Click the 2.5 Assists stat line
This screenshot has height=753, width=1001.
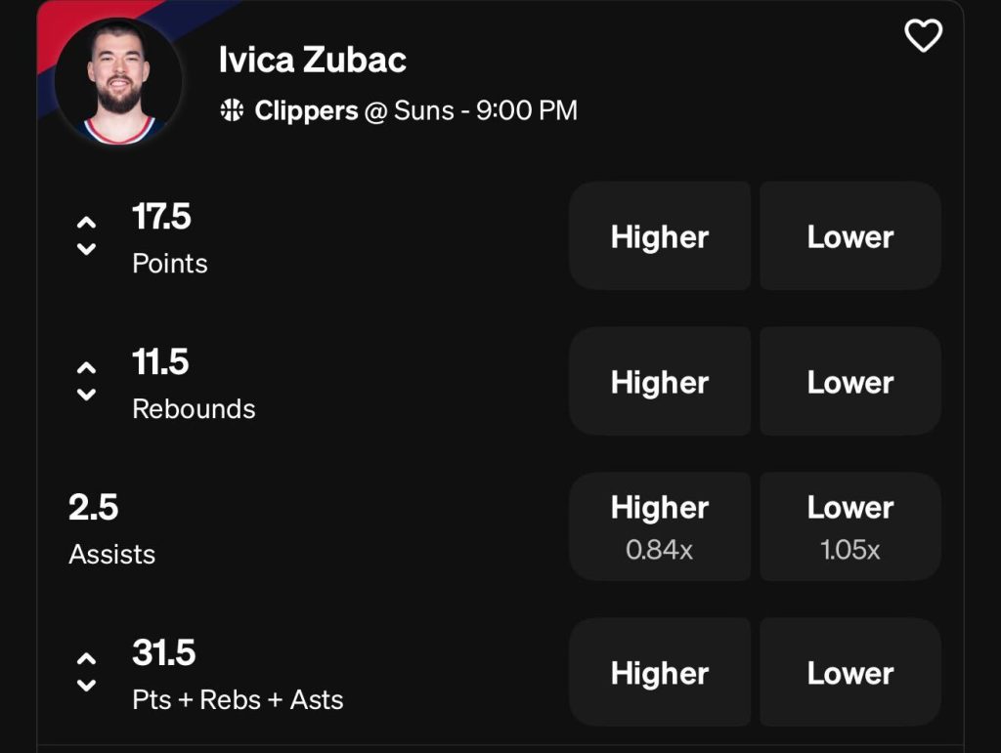coord(106,527)
